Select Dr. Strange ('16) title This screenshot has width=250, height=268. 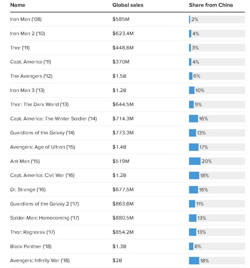tap(28, 190)
